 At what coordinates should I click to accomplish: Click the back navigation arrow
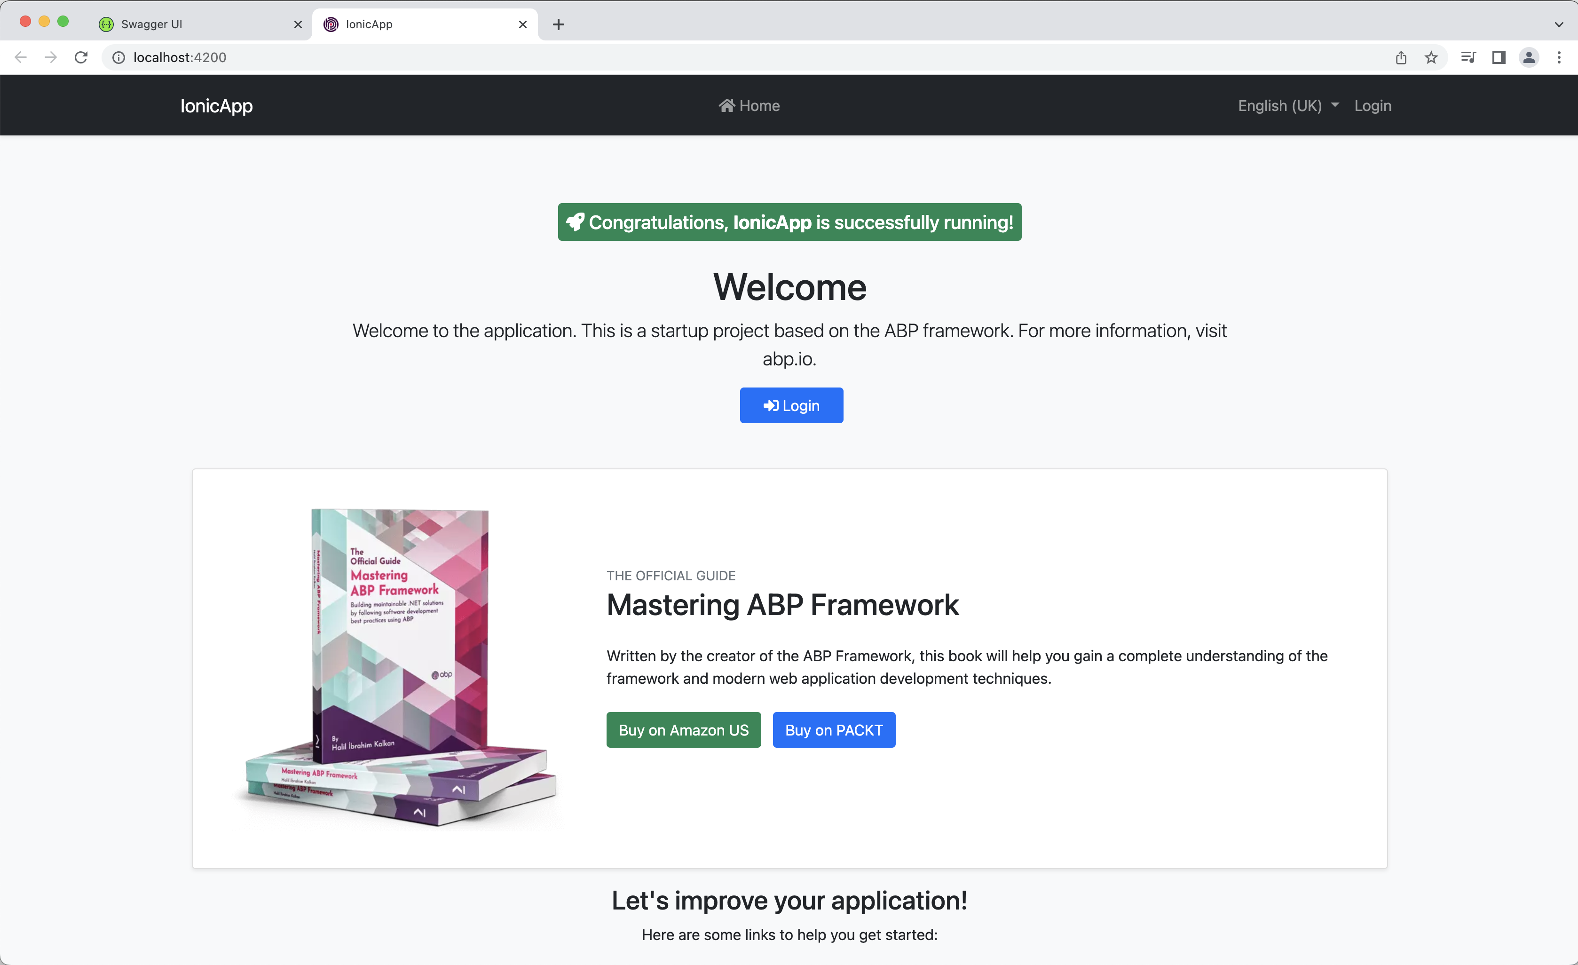point(21,58)
